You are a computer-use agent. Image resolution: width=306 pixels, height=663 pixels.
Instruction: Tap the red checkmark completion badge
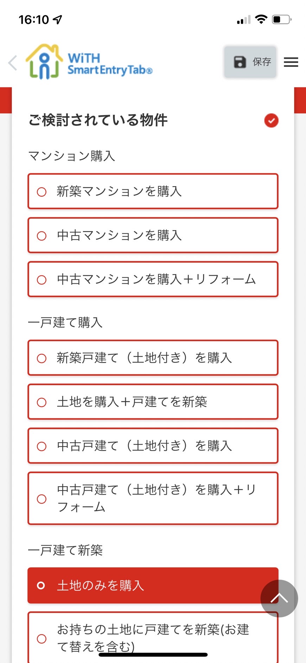click(271, 120)
